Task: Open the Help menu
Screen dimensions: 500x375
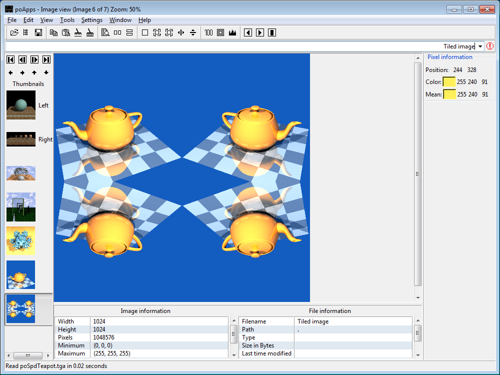Action: click(x=144, y=20)
